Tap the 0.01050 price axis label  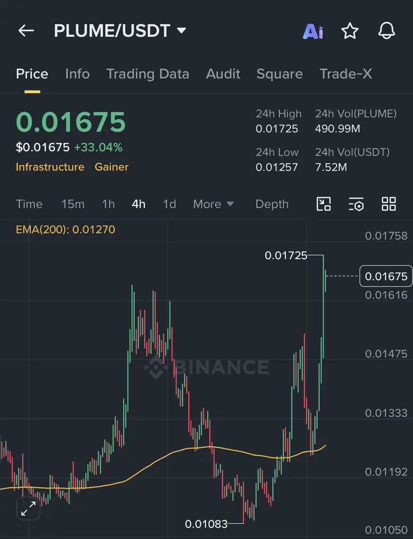386,530
